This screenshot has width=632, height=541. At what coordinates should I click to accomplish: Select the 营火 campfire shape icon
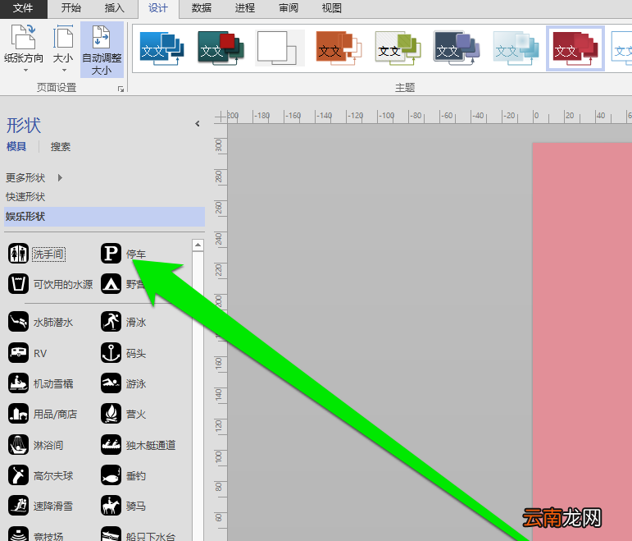point(111,414)
